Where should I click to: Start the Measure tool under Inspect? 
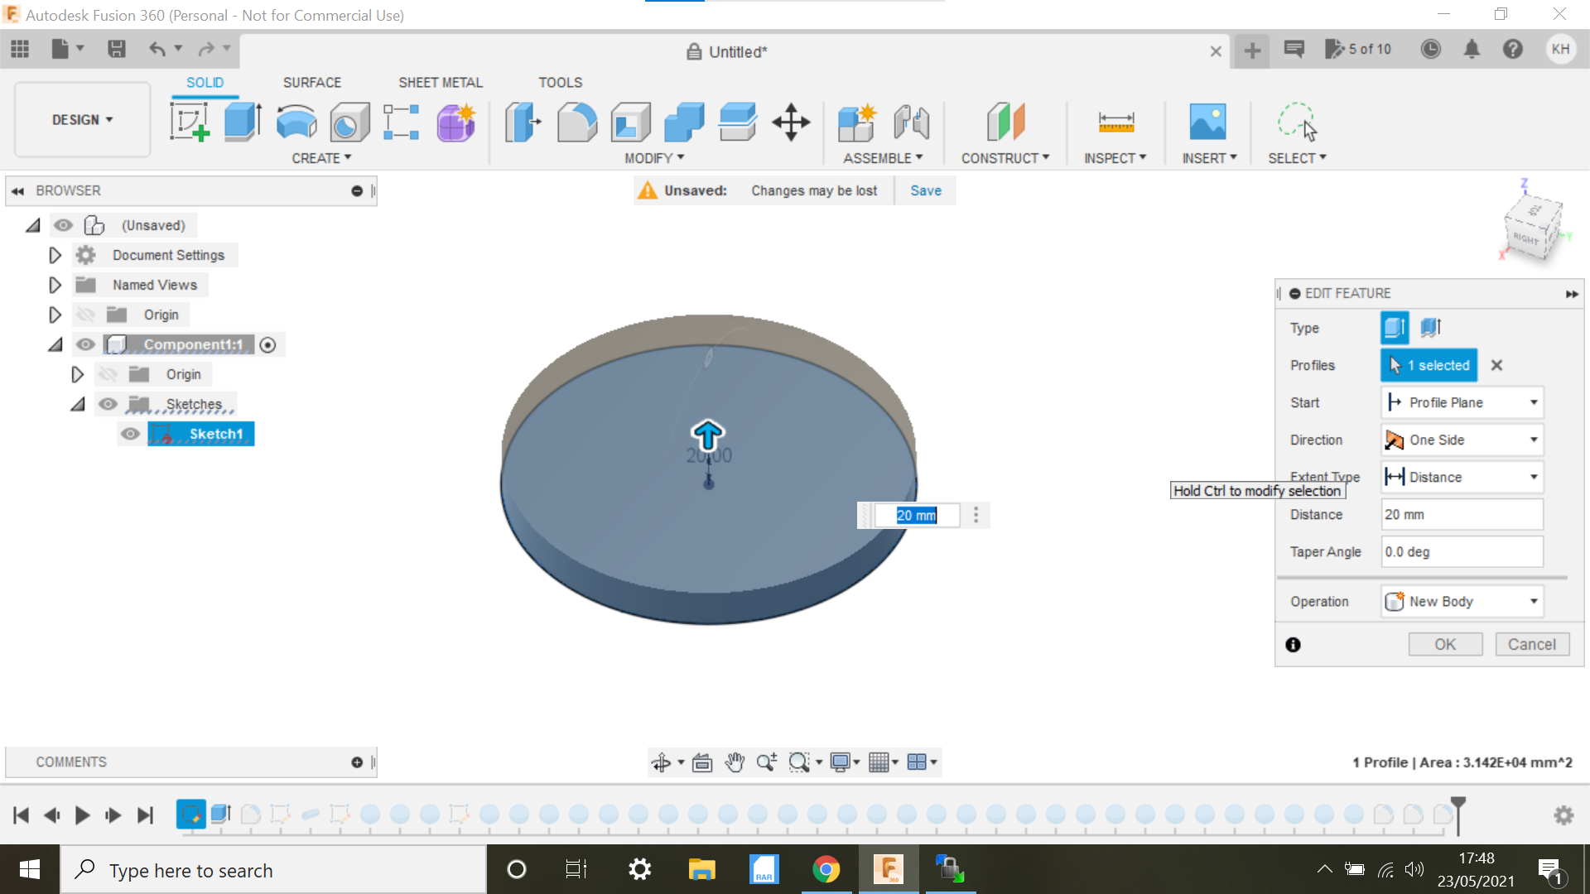[x=1117, y=122]
